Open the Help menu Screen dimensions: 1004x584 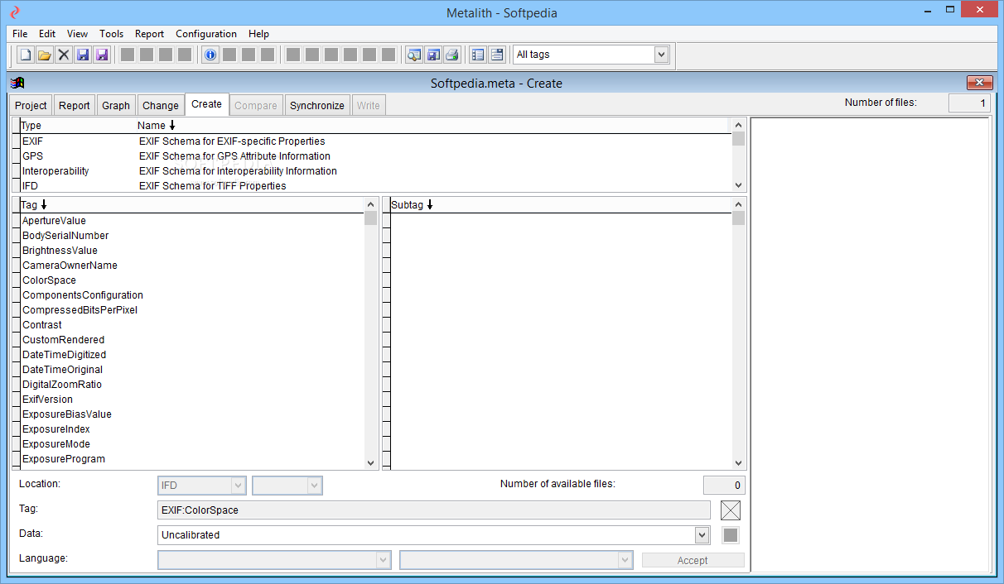pyautogui.click(x=259, y=34)
